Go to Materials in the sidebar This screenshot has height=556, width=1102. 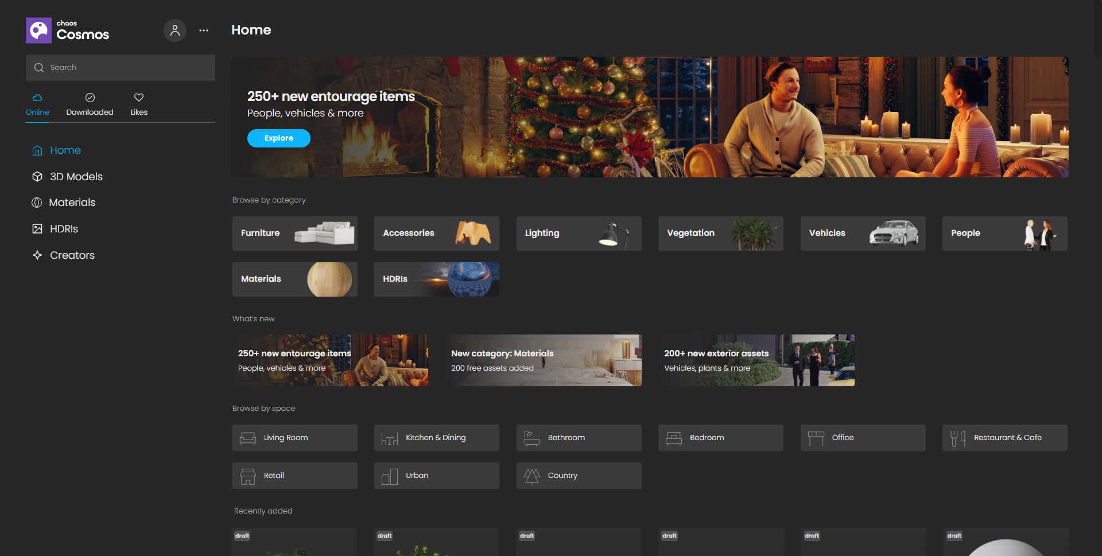pyautogui.click(x=72, y=203)
